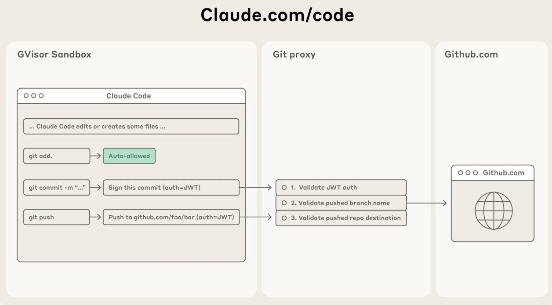The height and width of the screenshot is (305, 552).
Task: Click the green Auto-allowed badge
Action: click(129, 156)
